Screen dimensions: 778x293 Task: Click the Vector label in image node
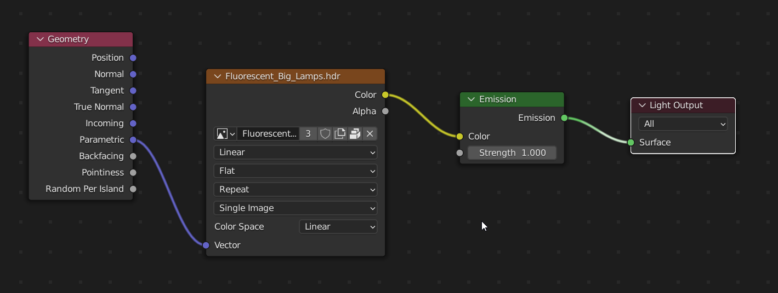pyautogui.click(x=228, y=245)
